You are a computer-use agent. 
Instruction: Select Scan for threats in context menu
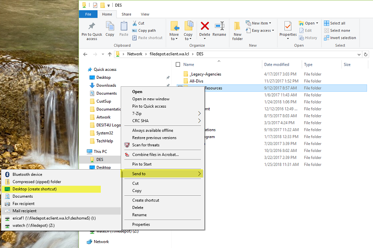145,145
